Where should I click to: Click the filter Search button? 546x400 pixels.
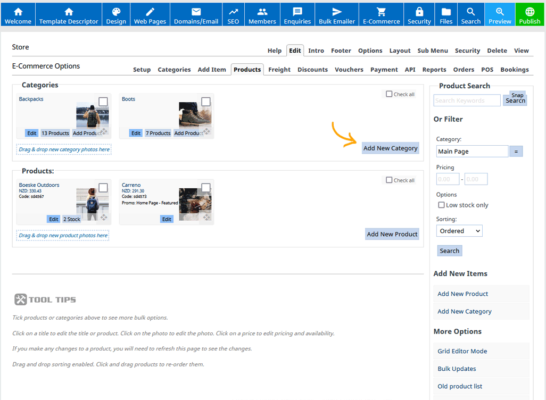tap(450, 251)
